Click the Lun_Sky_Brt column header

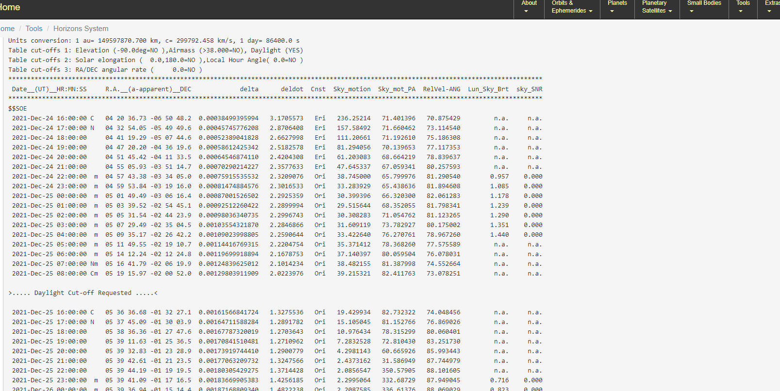488,89
